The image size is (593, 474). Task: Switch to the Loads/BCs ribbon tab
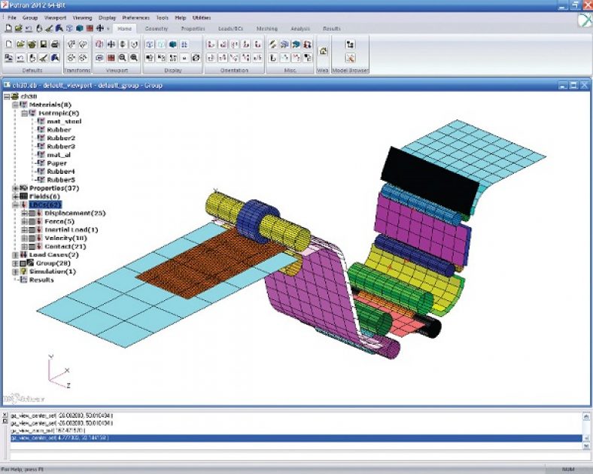231,29
